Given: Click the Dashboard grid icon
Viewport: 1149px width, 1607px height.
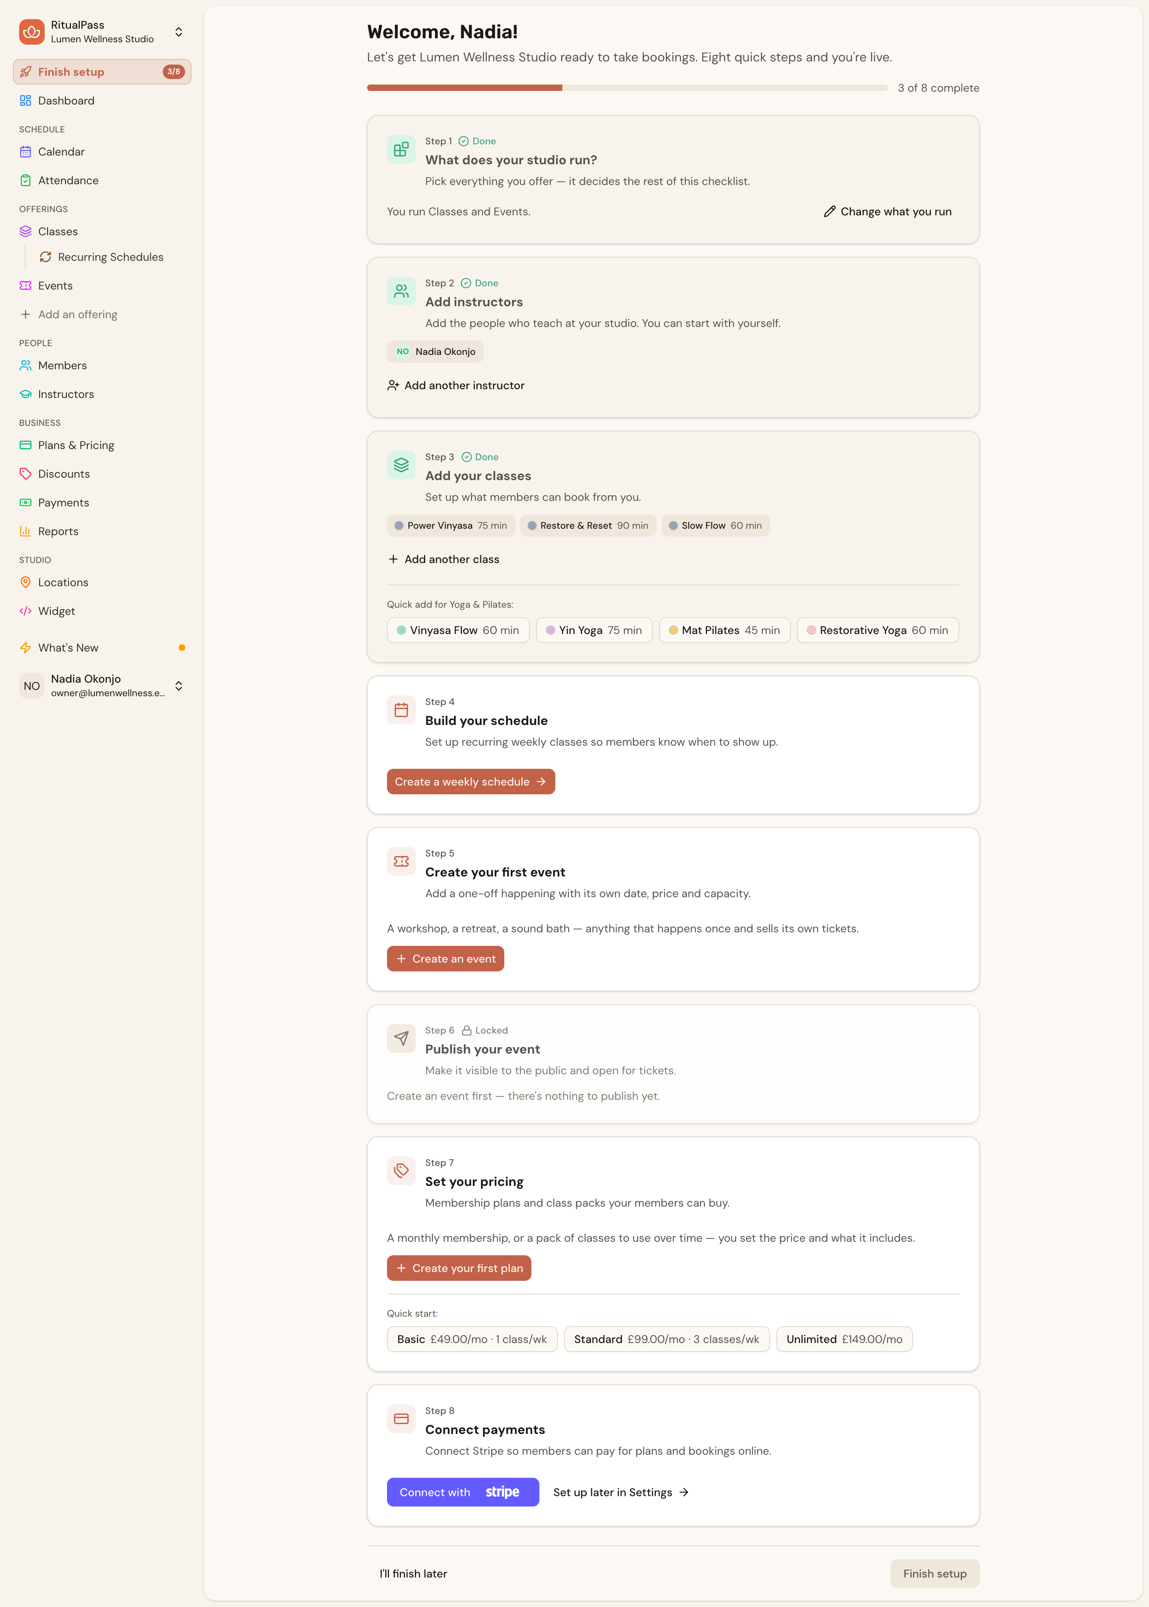Looking at the screenshot, I should point(26,100).
